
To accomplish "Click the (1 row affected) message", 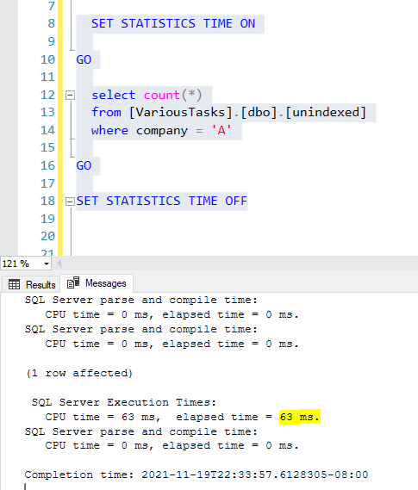I will pyautogui.click(x=79, y=373).
